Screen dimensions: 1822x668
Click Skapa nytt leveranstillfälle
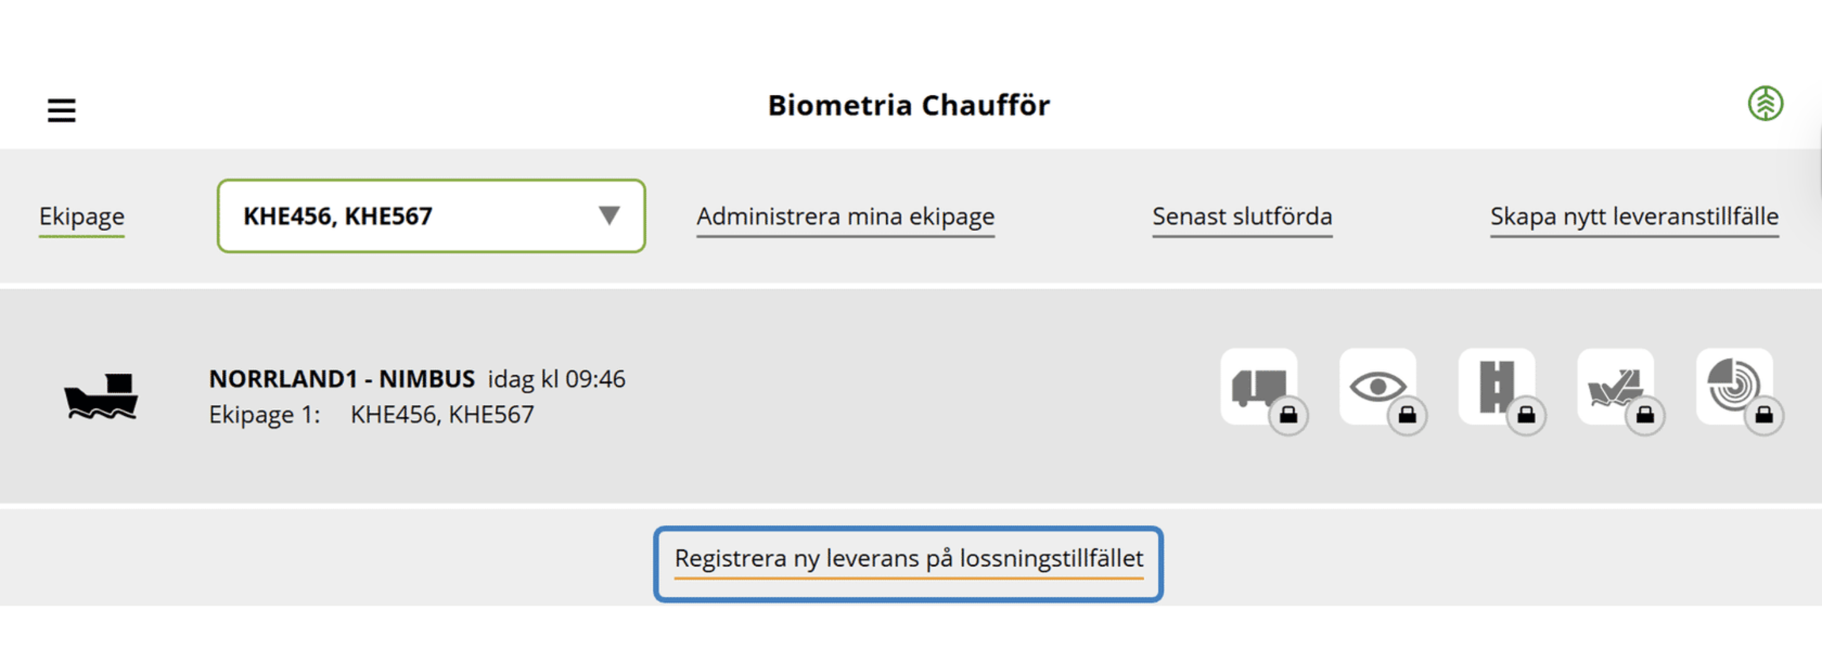(x=1634, y=216)
